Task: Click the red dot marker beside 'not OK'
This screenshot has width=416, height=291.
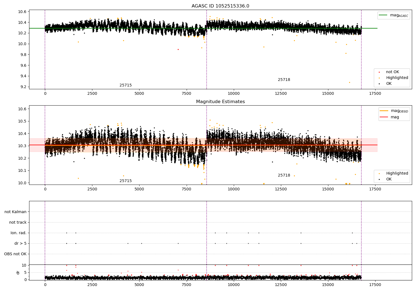Action: (379, 72)
